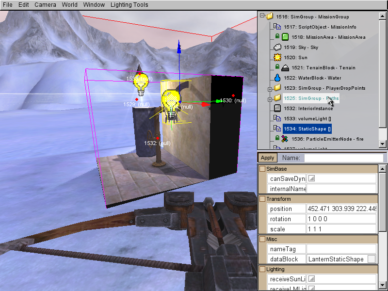Select the green MissionArea icon
The image size is (388, 291).
285,37
